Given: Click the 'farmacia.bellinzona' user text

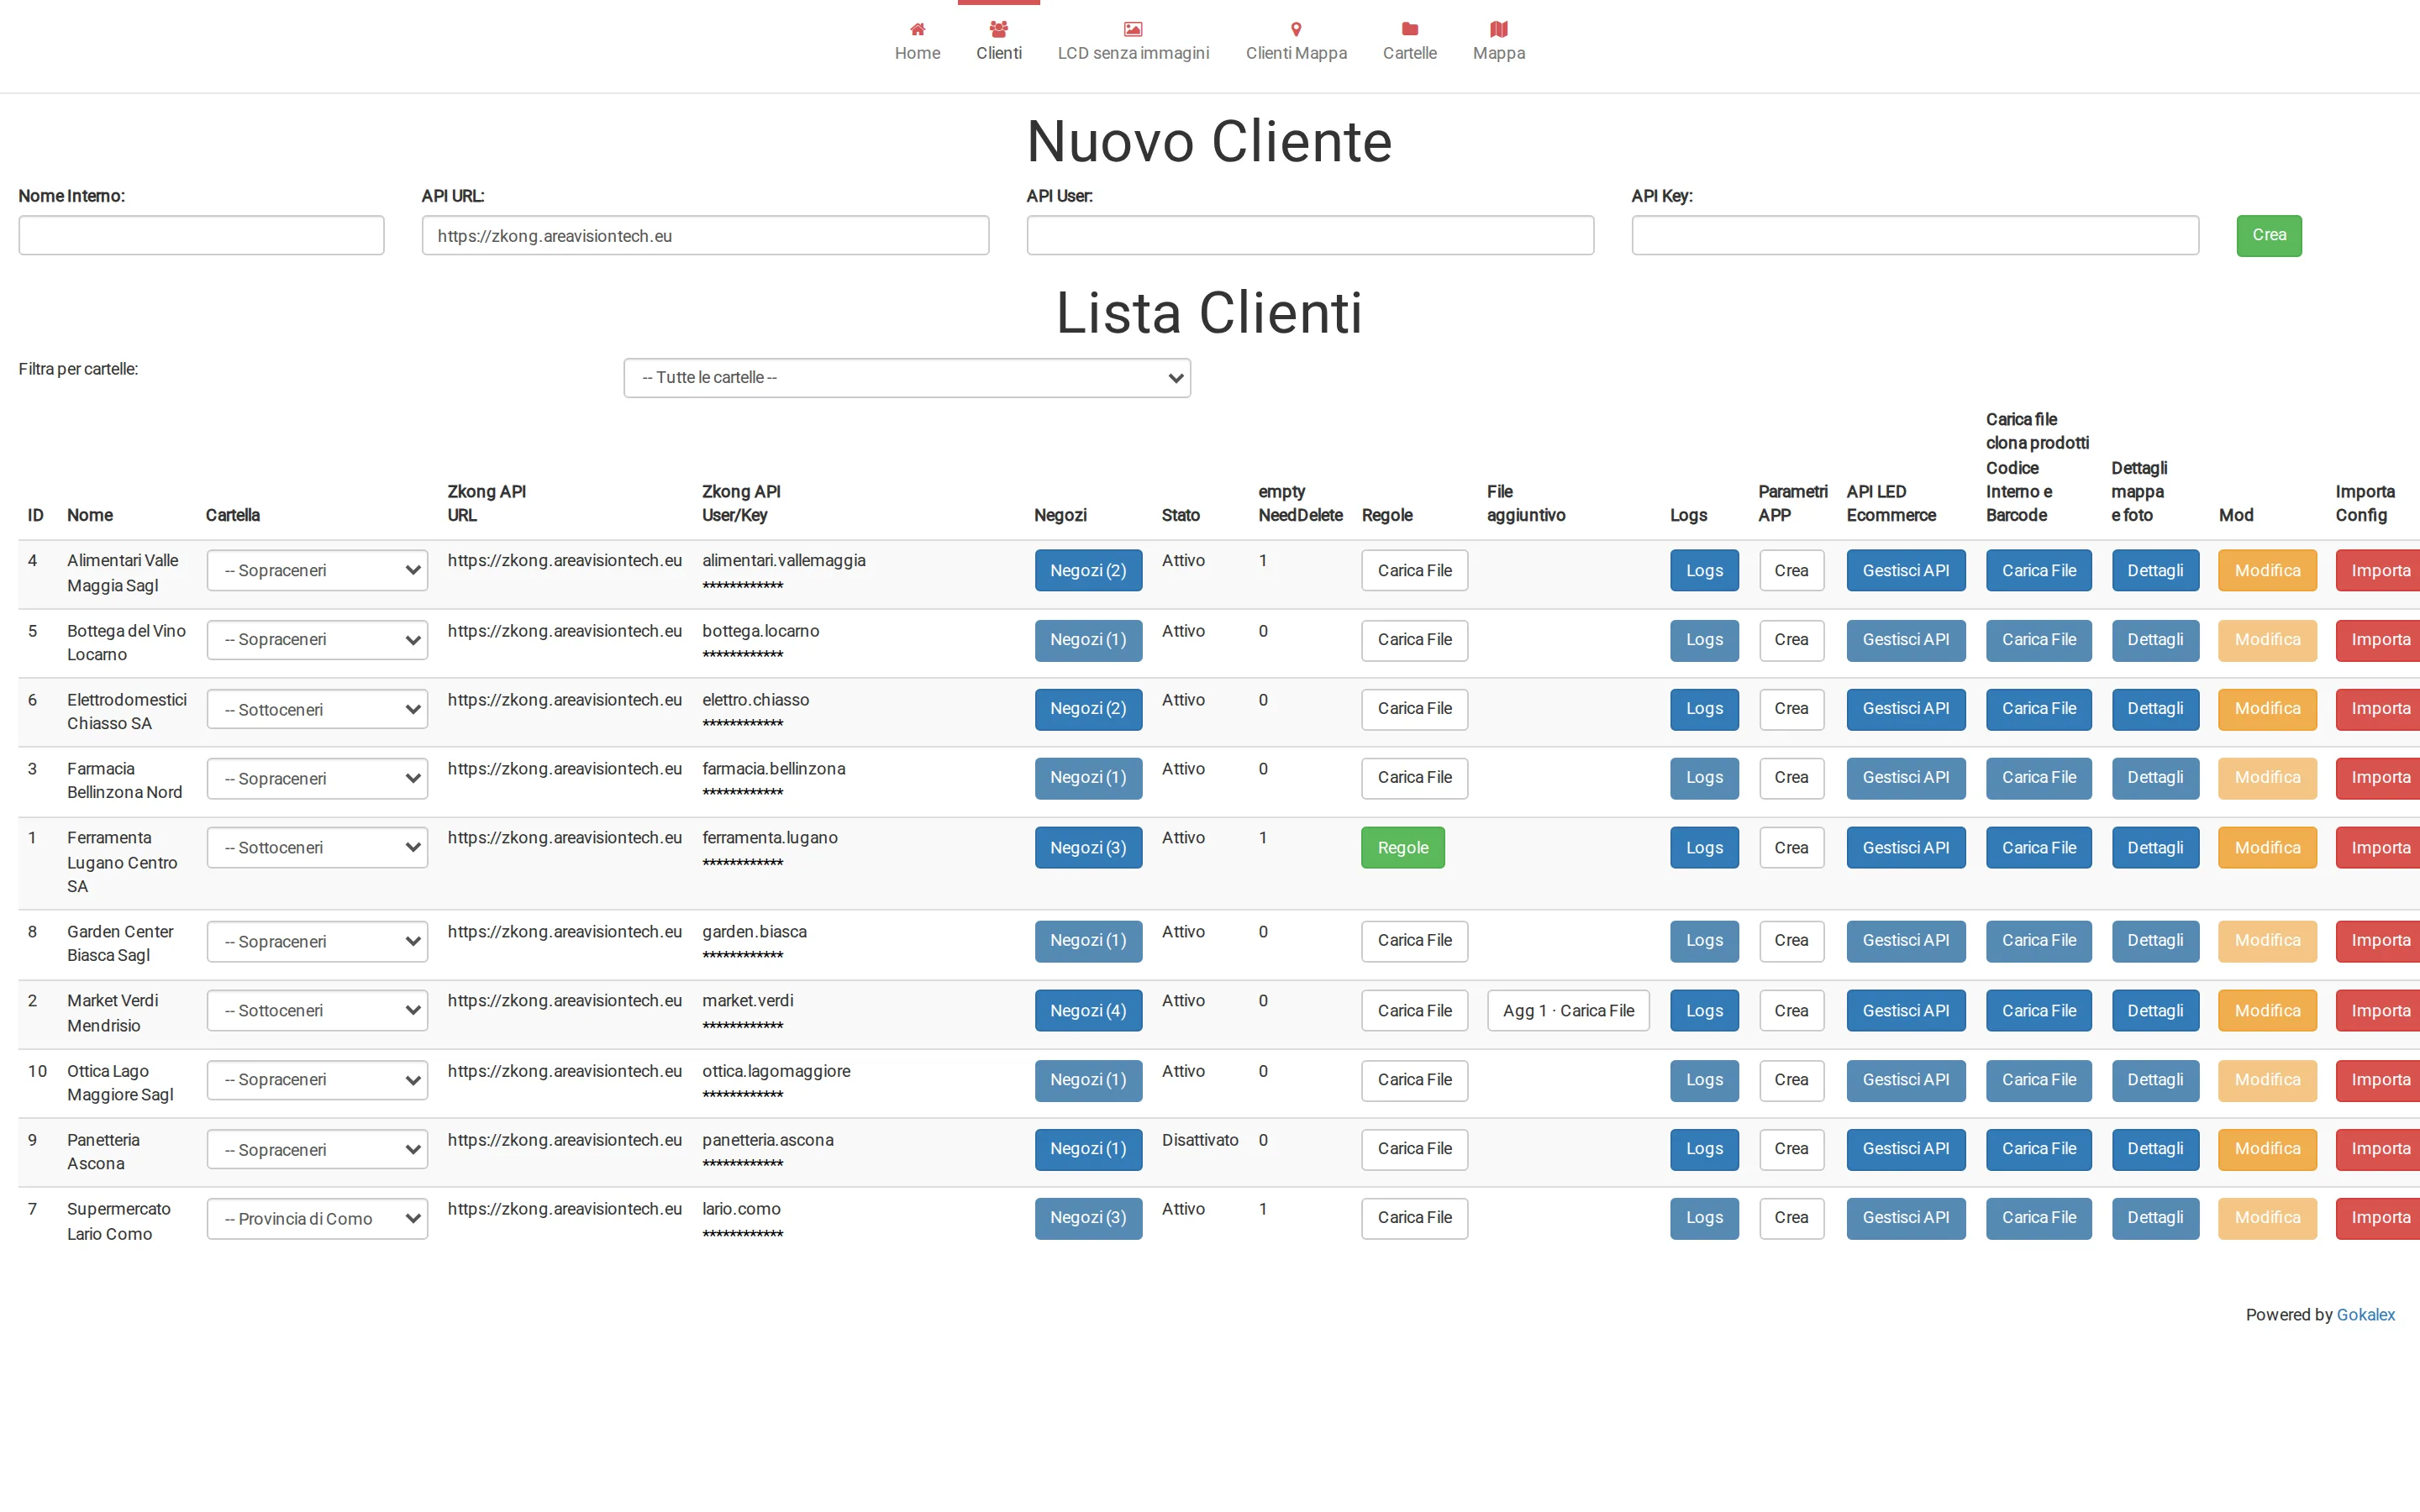Looking at the screenshot, I should coord(773,769).
